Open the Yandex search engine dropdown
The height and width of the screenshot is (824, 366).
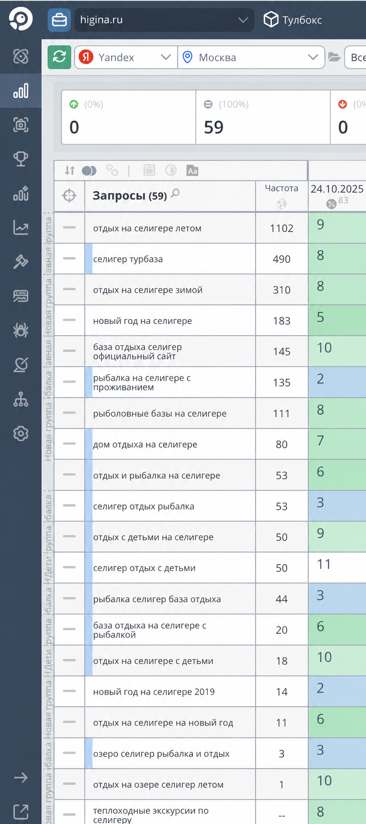126,57
